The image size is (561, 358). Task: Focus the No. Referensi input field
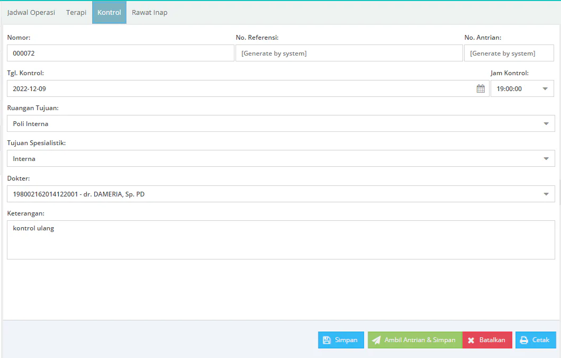[x=349, y=53]
